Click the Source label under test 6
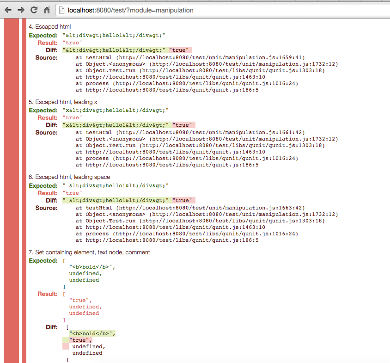390x363 pixels. tap(46, 208)
